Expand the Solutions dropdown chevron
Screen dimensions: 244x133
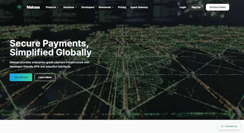[76, 7]
